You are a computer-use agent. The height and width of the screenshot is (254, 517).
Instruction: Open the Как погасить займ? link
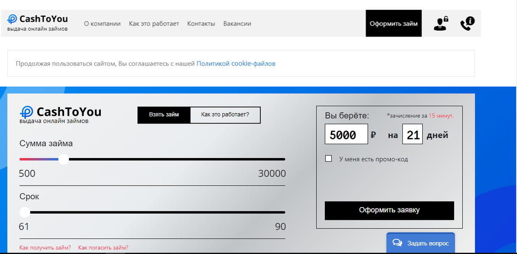coord(103,248)
